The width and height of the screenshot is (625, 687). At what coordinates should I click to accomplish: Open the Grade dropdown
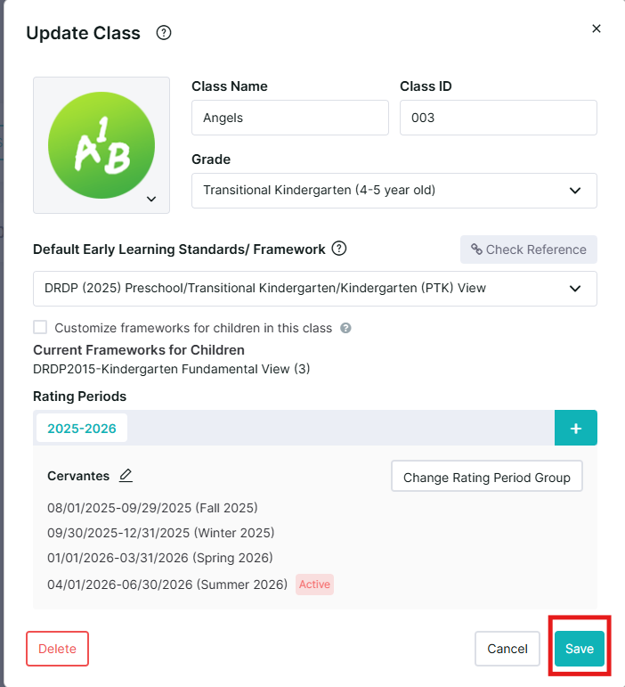394,191
